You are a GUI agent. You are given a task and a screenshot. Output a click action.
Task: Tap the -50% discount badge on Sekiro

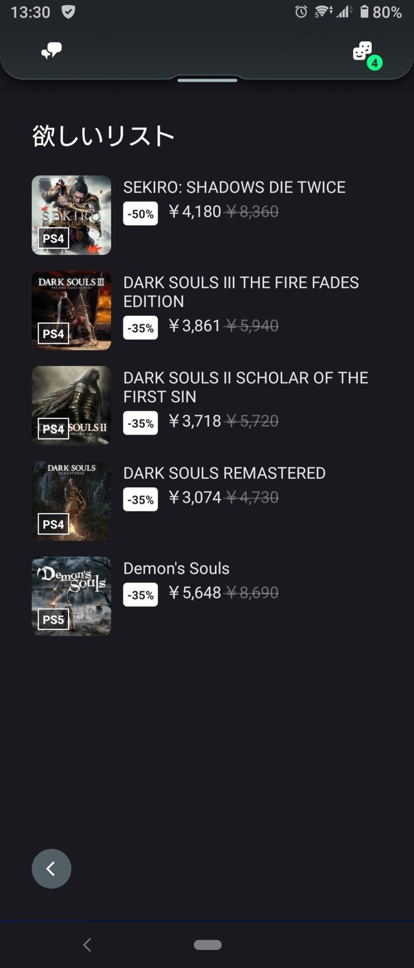tap(140, 214)
